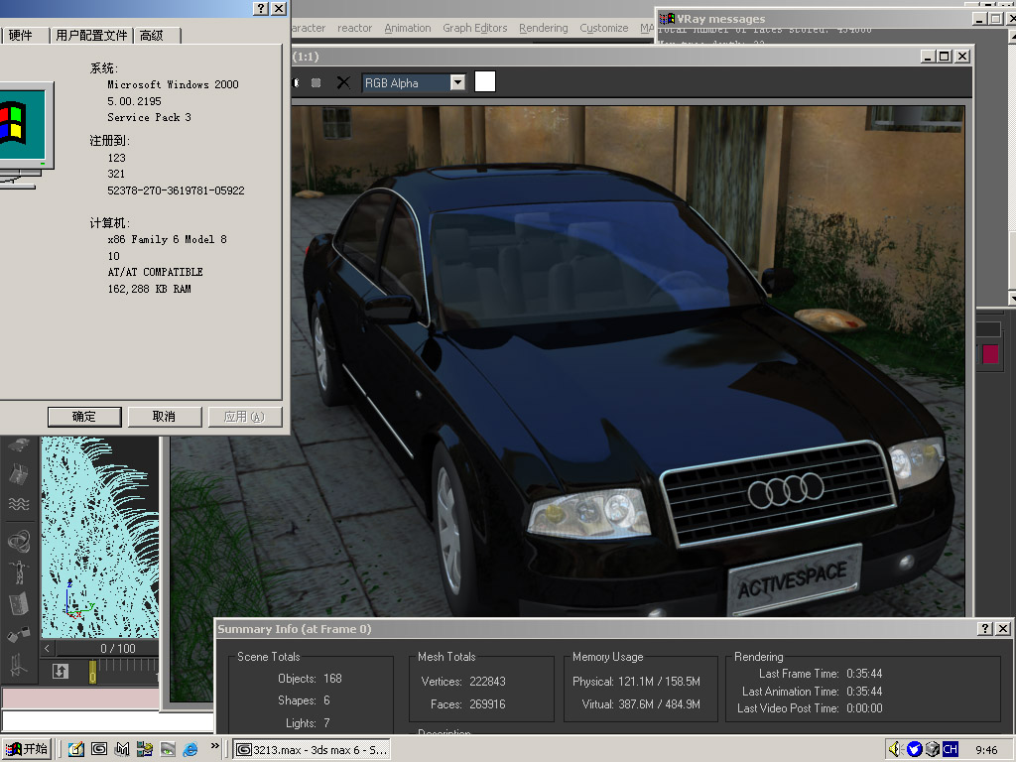Click the Vertices count 222843
The height and width of the screenshot is (762, 1016).
pos(487,682)
